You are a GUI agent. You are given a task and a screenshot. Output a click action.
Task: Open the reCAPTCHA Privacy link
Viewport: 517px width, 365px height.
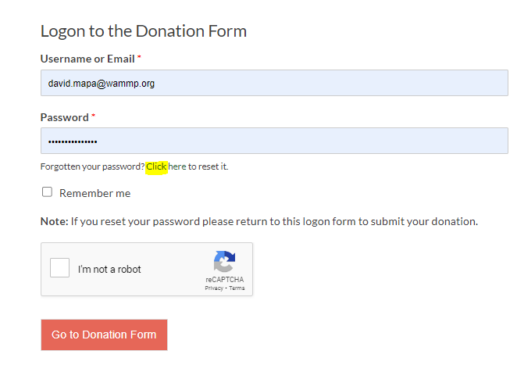[x=214, y=288]
